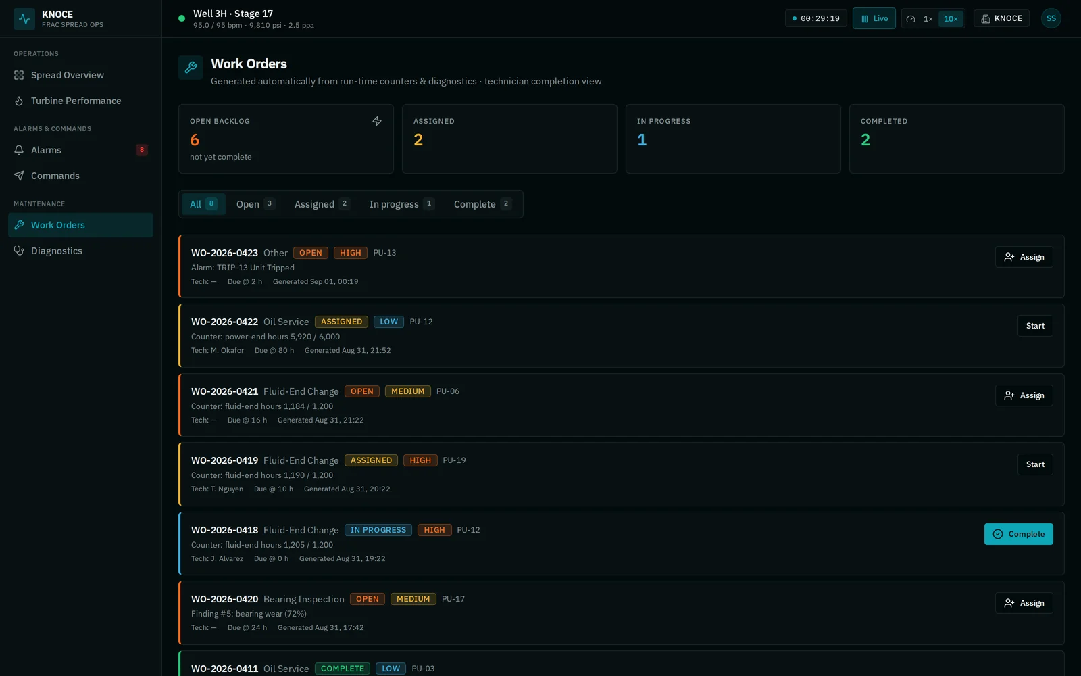This screenshot has height=676, width=1081.
Task: Click 'Finding #5: bearing wear (72%)' text
Action: (x=249, y=614)
